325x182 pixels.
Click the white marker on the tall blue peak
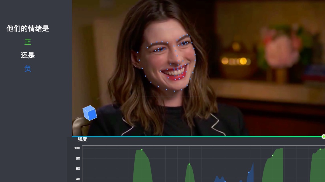coord(249,172)
